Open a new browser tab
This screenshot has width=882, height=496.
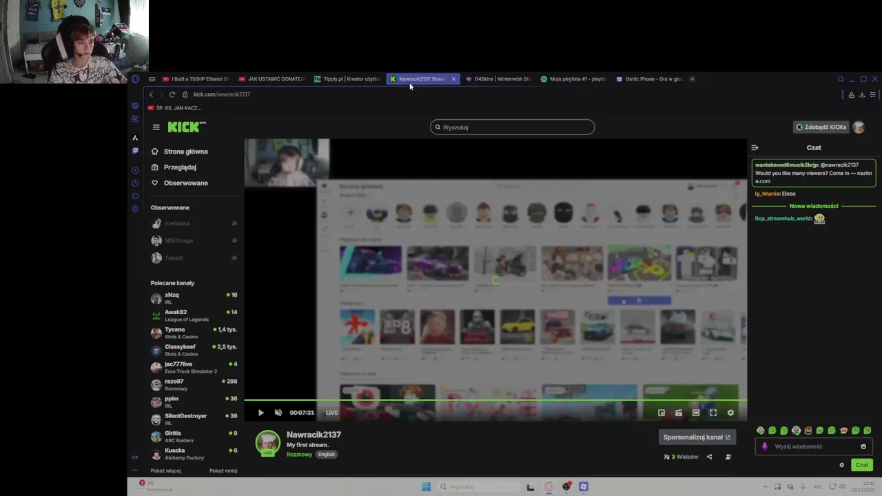(x=693, y=79)
